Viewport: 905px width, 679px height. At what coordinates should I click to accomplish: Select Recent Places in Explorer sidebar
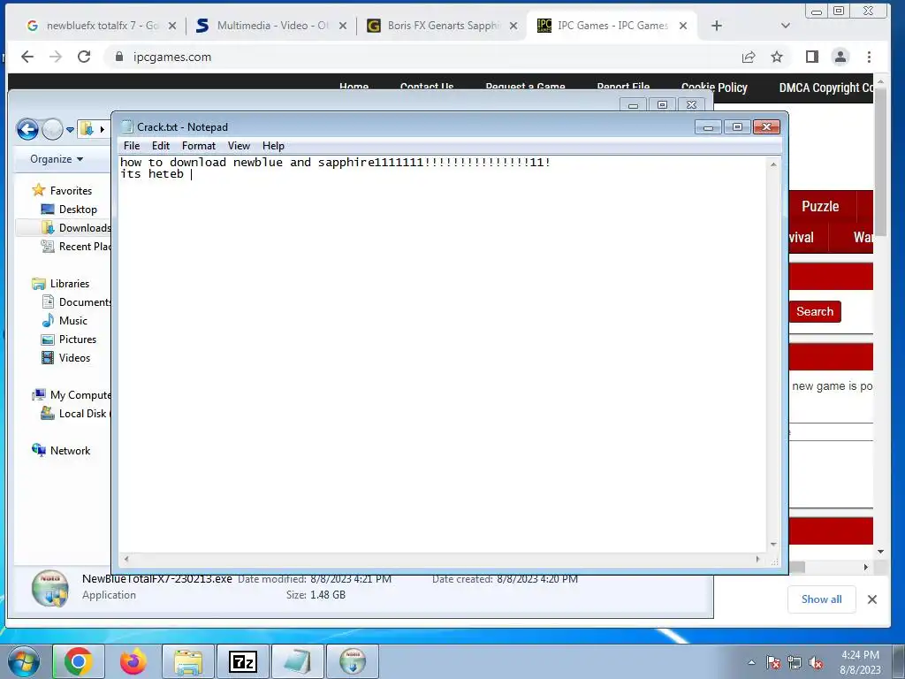tap(76, 247)
